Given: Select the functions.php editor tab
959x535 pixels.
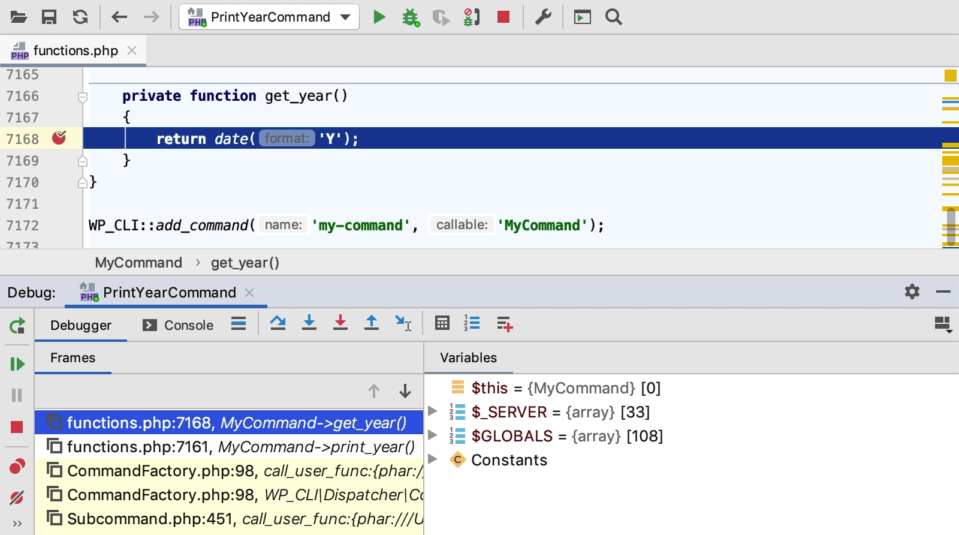Looking at the screenshot, I should [x=74, y=50].
